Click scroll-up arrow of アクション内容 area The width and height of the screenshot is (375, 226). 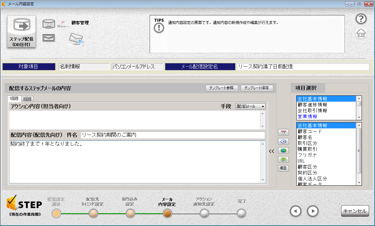262,113
